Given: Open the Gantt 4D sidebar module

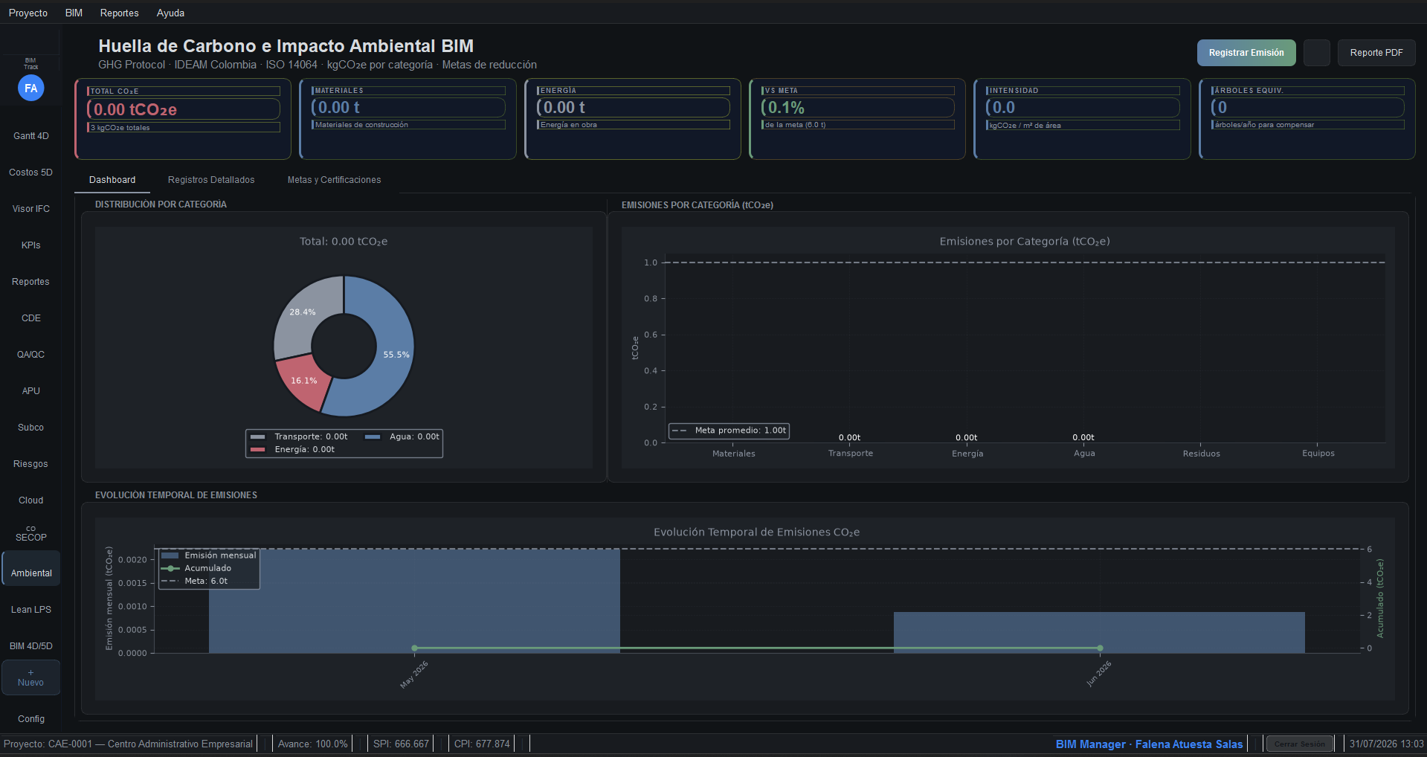Looking at the screenshot, I should tap(30, 136).
